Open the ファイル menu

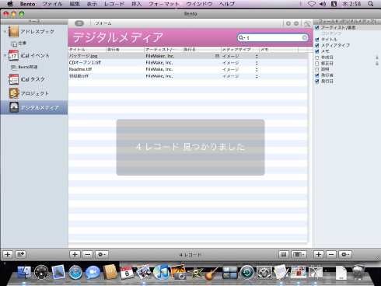tap(52, 4)
